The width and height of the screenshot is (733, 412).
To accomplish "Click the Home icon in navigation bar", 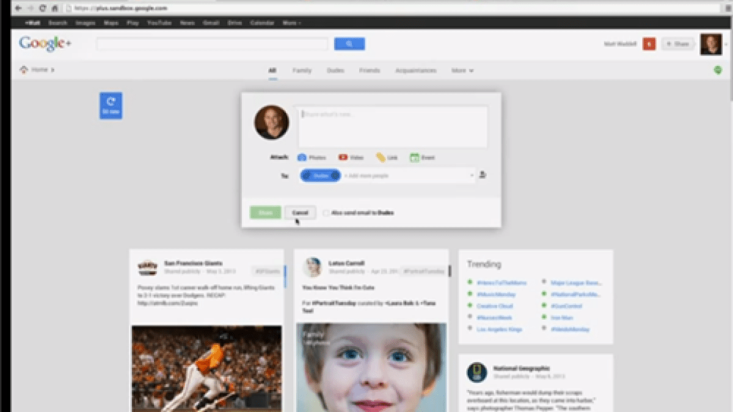I will click(24, 70).
